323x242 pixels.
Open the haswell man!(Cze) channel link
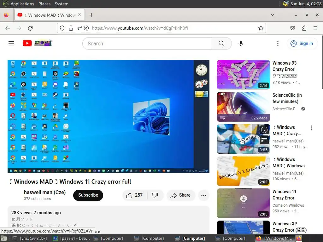[x=45, y=192]
